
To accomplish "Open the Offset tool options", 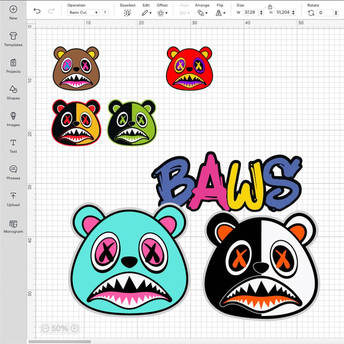I will pyautogui.click(x=162, y=13).
